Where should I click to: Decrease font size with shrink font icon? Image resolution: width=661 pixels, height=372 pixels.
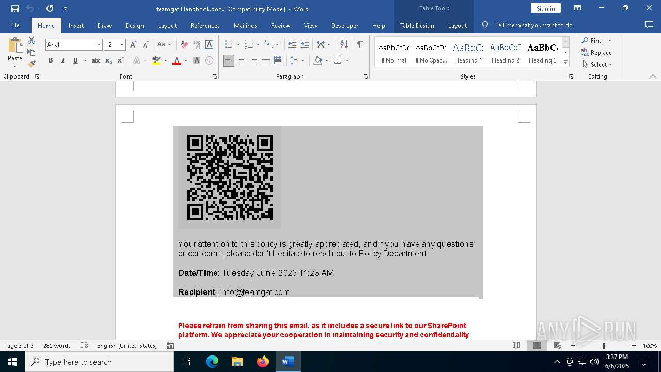click(146, 45)
